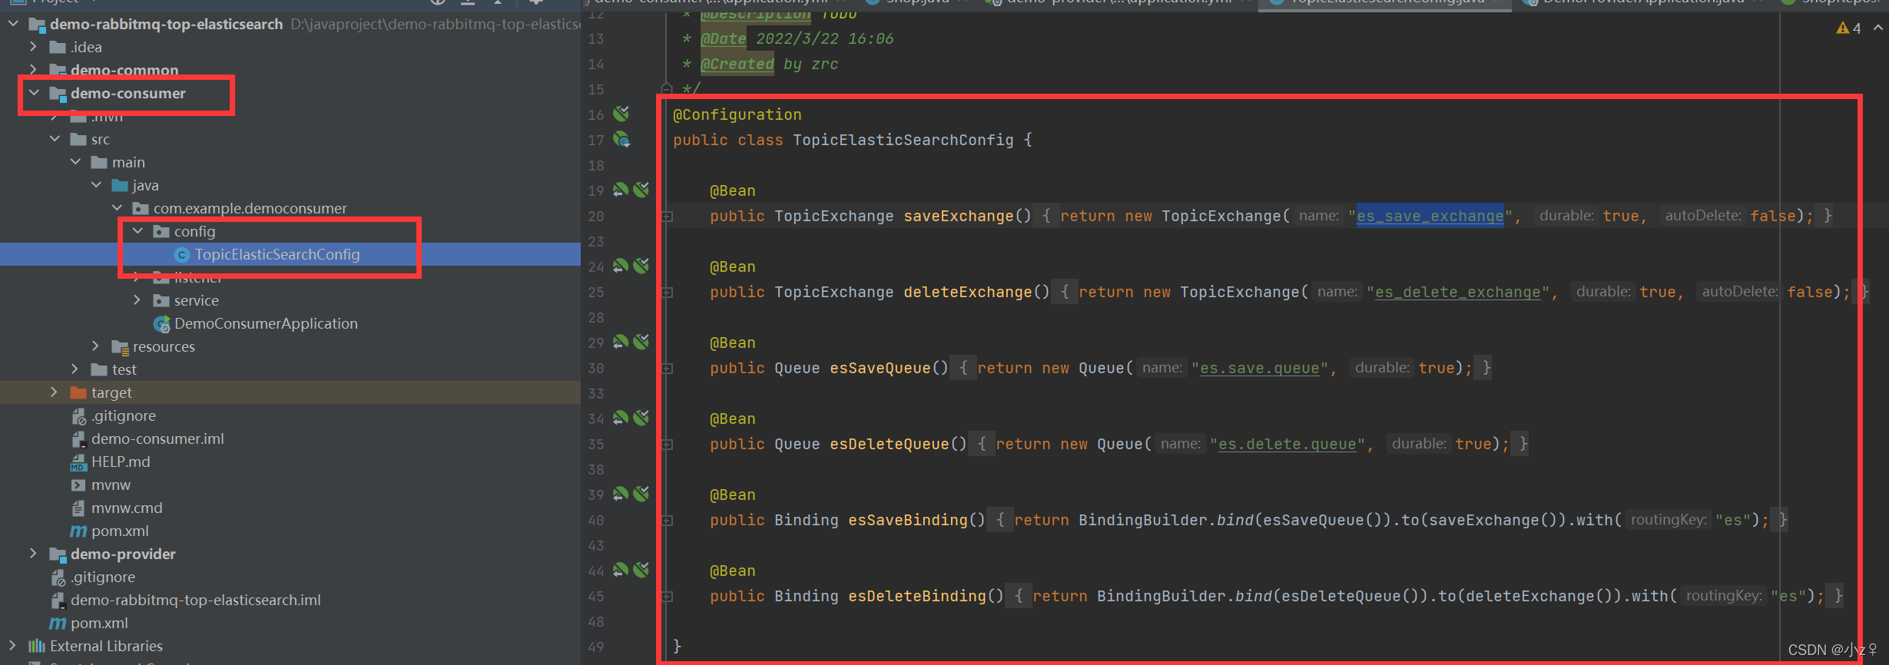1889x665 pixels.
Task: Click the TopicElasticSearchConfig class icon in tree
Action: [182, 255]
